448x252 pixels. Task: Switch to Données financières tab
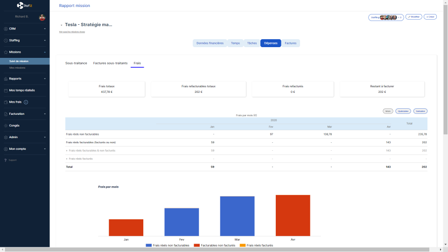point(210,43)
